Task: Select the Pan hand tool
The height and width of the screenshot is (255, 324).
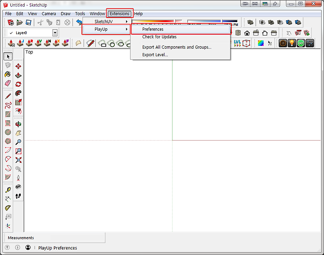Action: coord(18,133)
